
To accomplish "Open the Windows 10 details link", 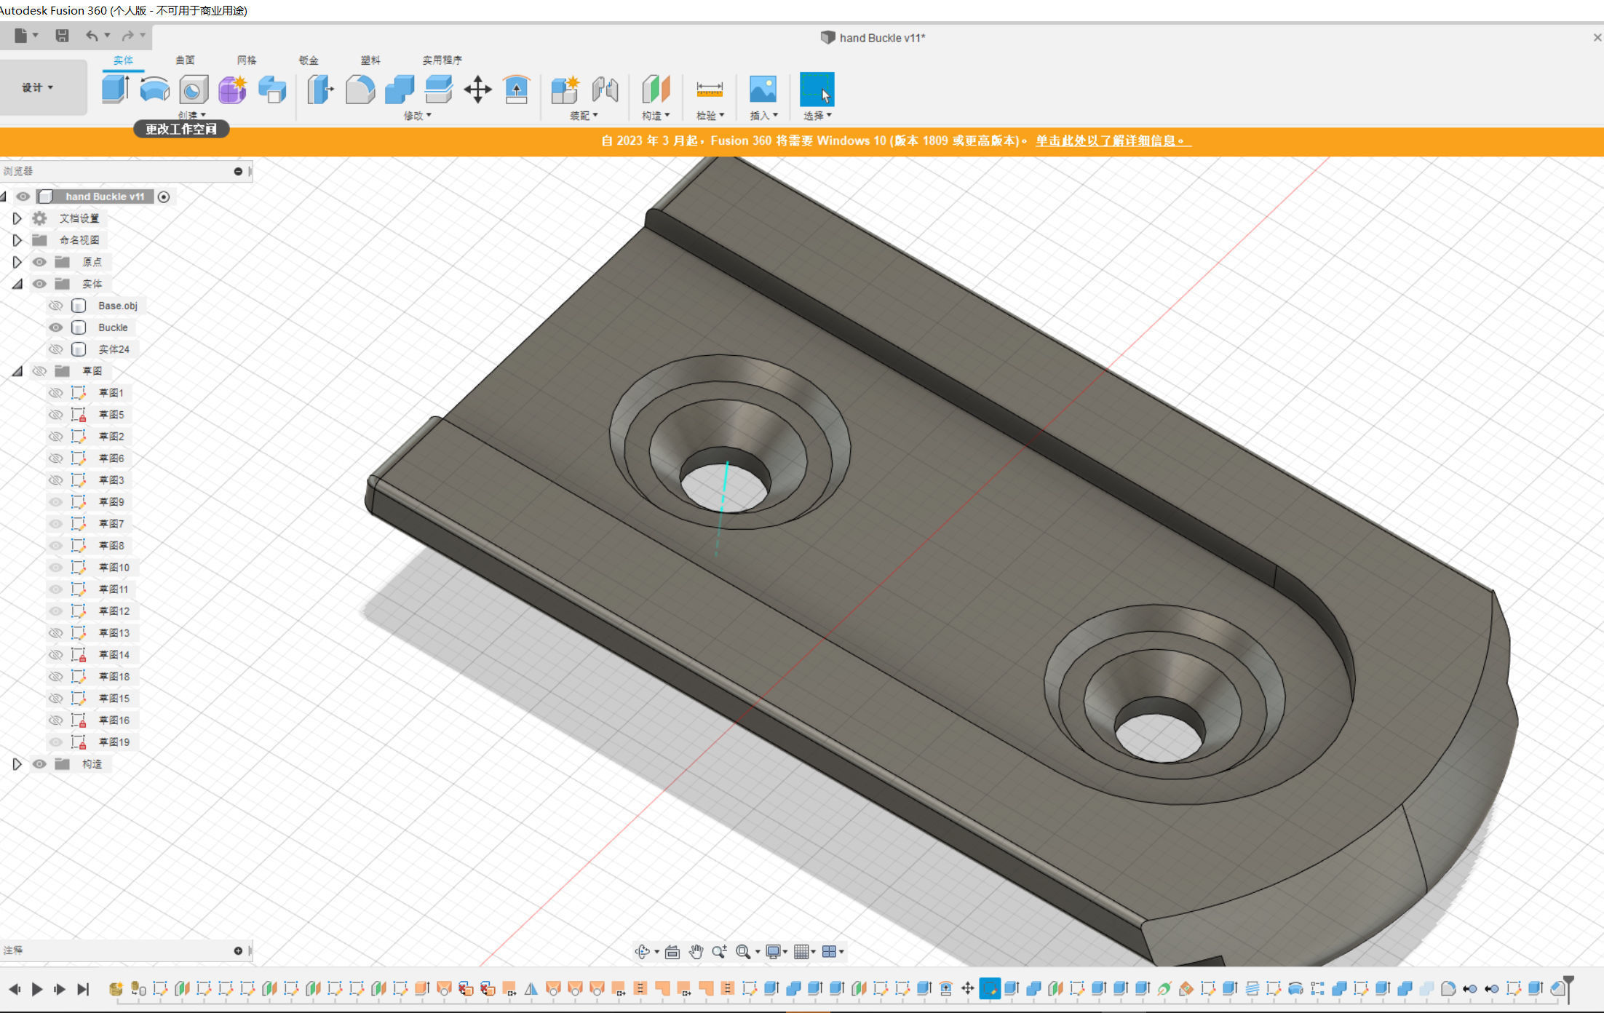I will [x=1113, y=140].
